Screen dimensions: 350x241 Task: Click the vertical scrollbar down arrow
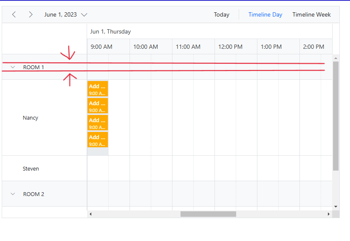point(336,207)
